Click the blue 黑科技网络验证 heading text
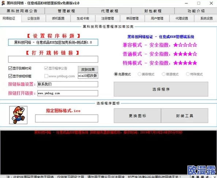Viewport: 217px width, 178px height. (x=161, y=37)
